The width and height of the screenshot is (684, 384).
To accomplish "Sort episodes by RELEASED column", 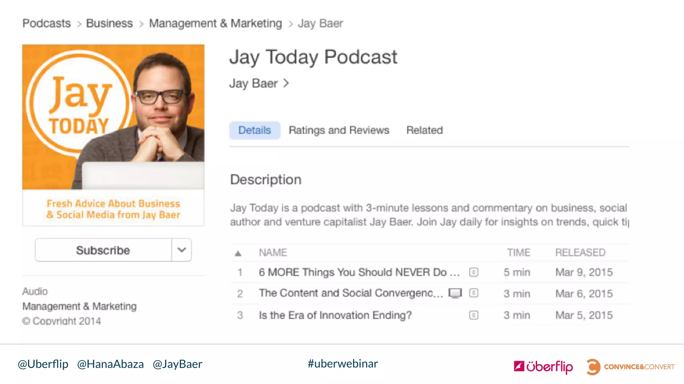I will point(580,253).
